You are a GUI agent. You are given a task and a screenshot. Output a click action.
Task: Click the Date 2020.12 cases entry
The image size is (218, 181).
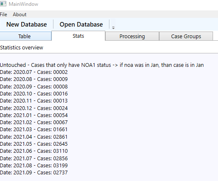[34, 108]
